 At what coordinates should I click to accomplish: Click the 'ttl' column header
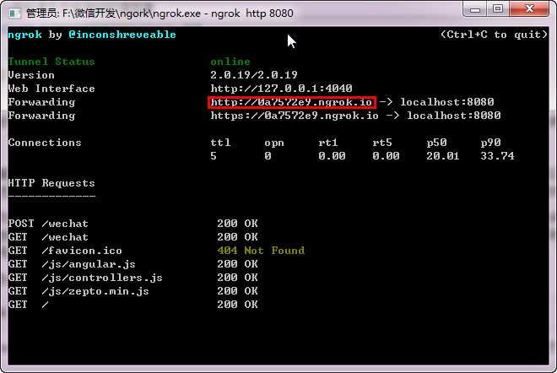220,143
